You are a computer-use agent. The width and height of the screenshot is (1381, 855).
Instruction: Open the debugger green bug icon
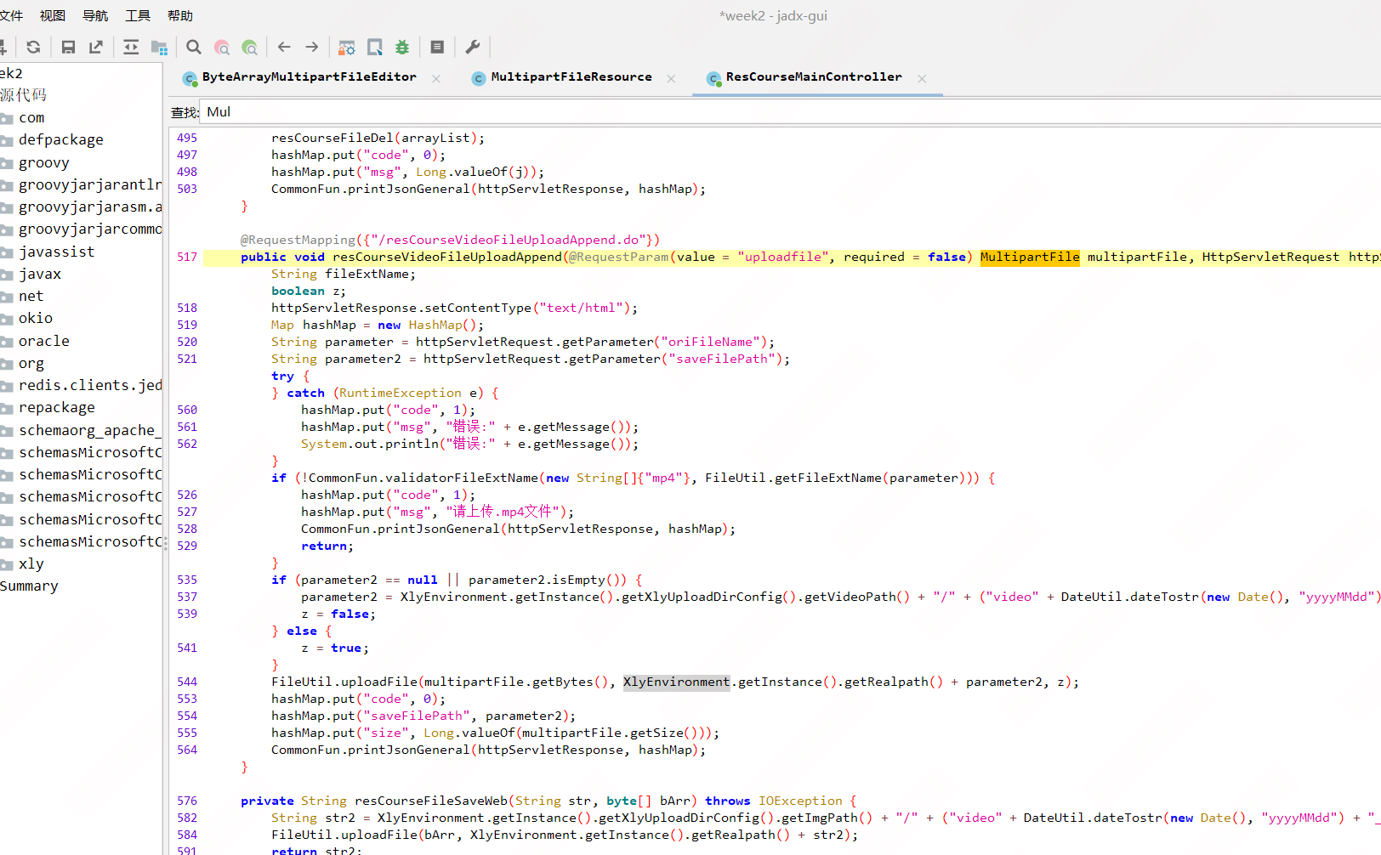402,48
